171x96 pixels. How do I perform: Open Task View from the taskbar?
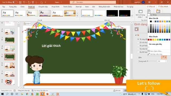(17, 94)
